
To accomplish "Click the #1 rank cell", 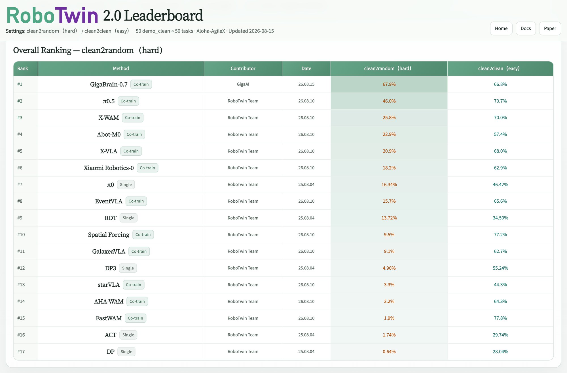I will [26, 84].
